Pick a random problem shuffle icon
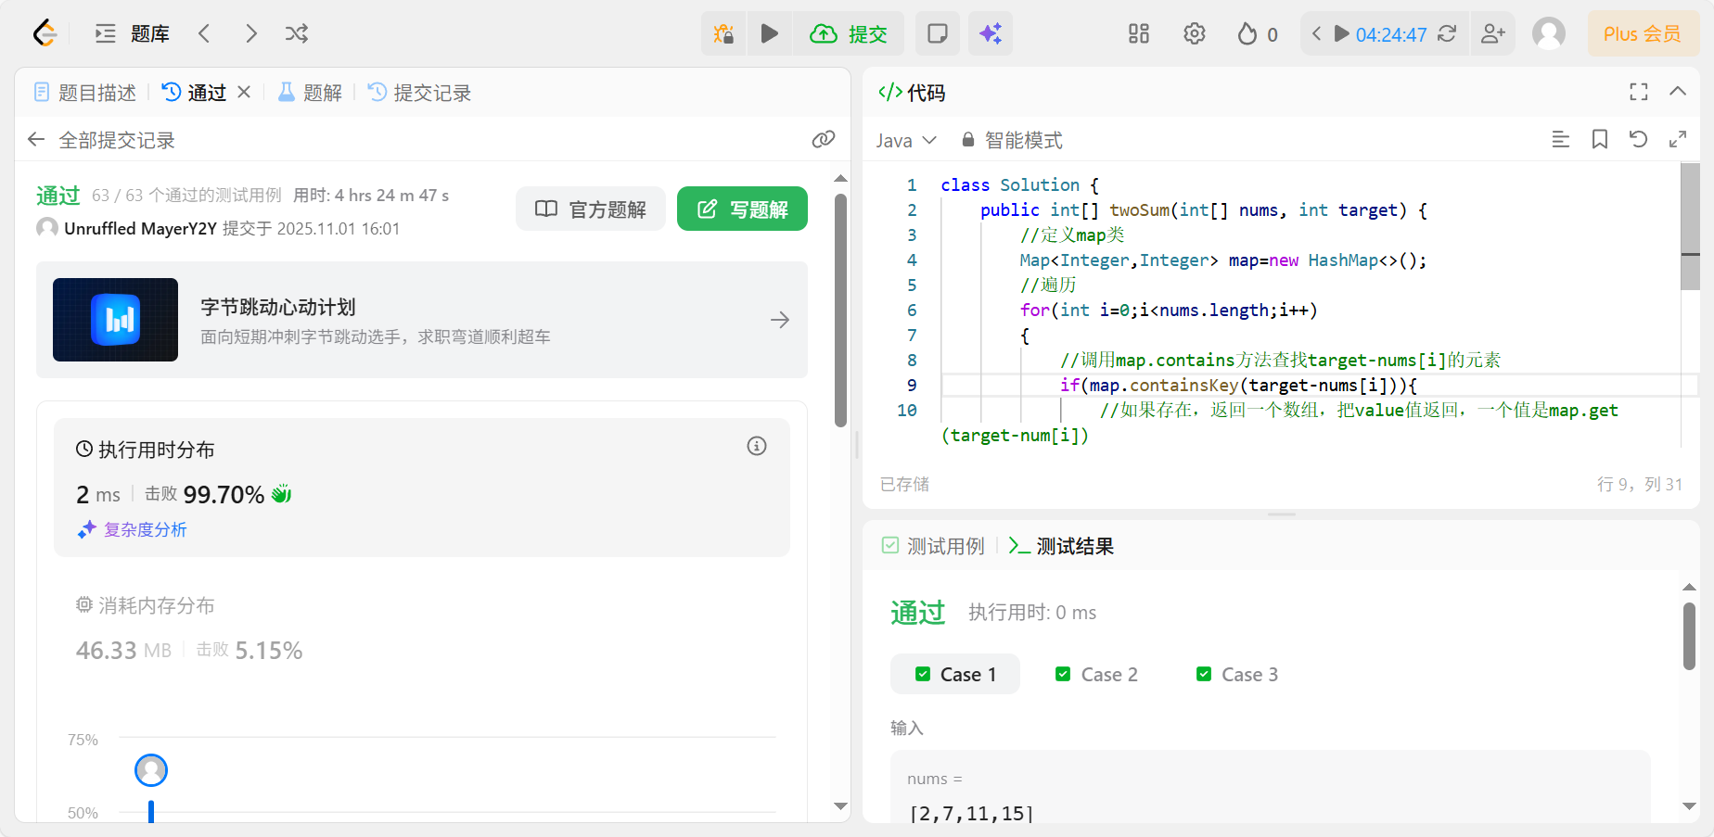Screen dimensions: 1714x837 [x=297, y=34]
